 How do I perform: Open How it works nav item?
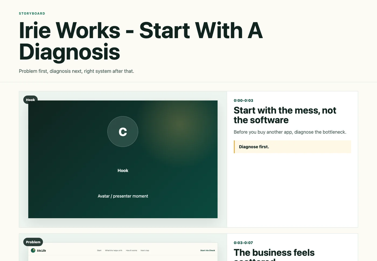131,251
